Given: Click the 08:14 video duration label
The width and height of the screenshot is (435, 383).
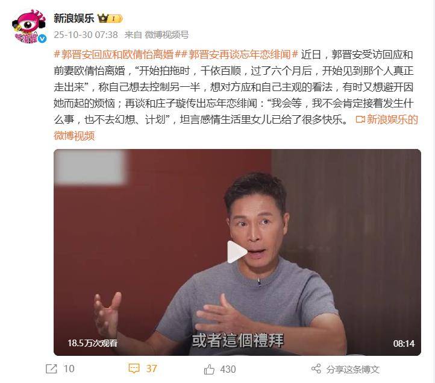Looking at the screenshot, I should pos(404,344).
